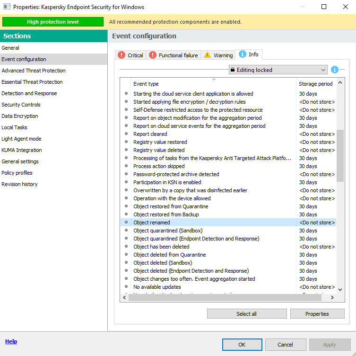Click the Storage period column header
This screenshot has width=356, height=356.
tap(316, 84)
